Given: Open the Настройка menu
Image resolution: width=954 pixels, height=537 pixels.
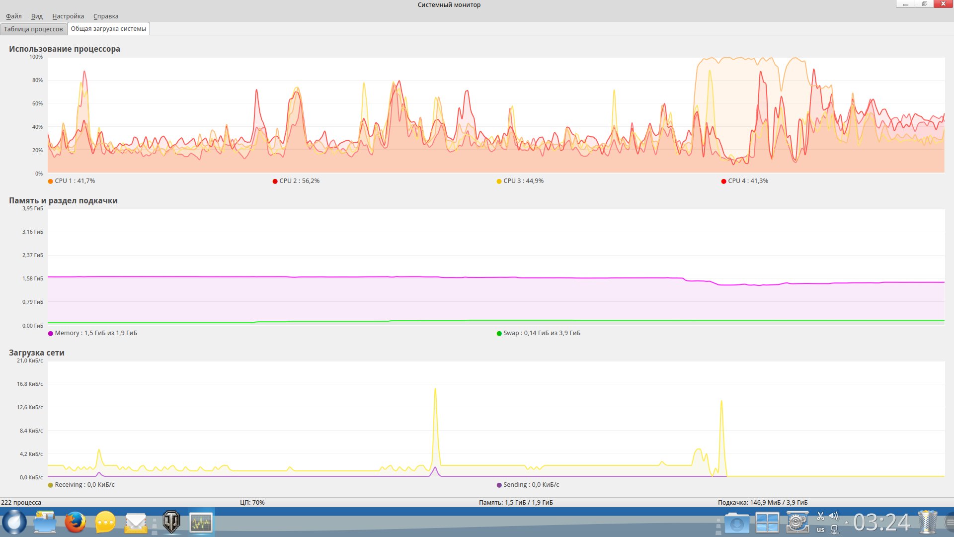Looking at the screenshot, I should click(x=68, y=16).
